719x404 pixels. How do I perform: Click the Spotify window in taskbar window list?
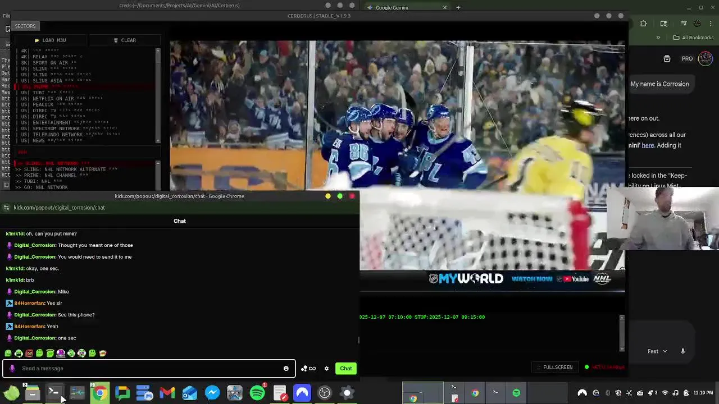point(516,393)
